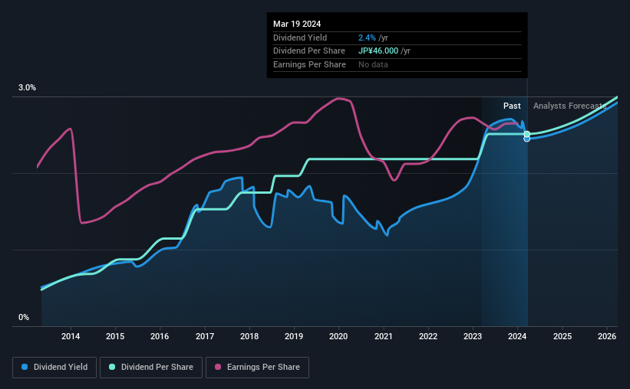Click the tooltip Dividend Per Share row label
The image size is (630, 389).
click(x=309, y=51)
